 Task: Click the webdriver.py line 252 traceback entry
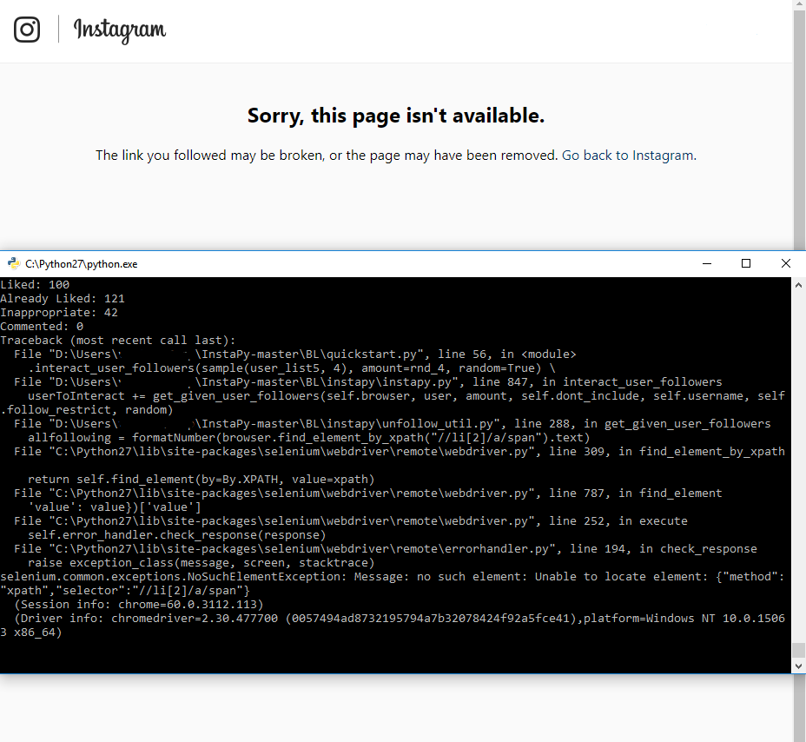[x=351, y=521]
